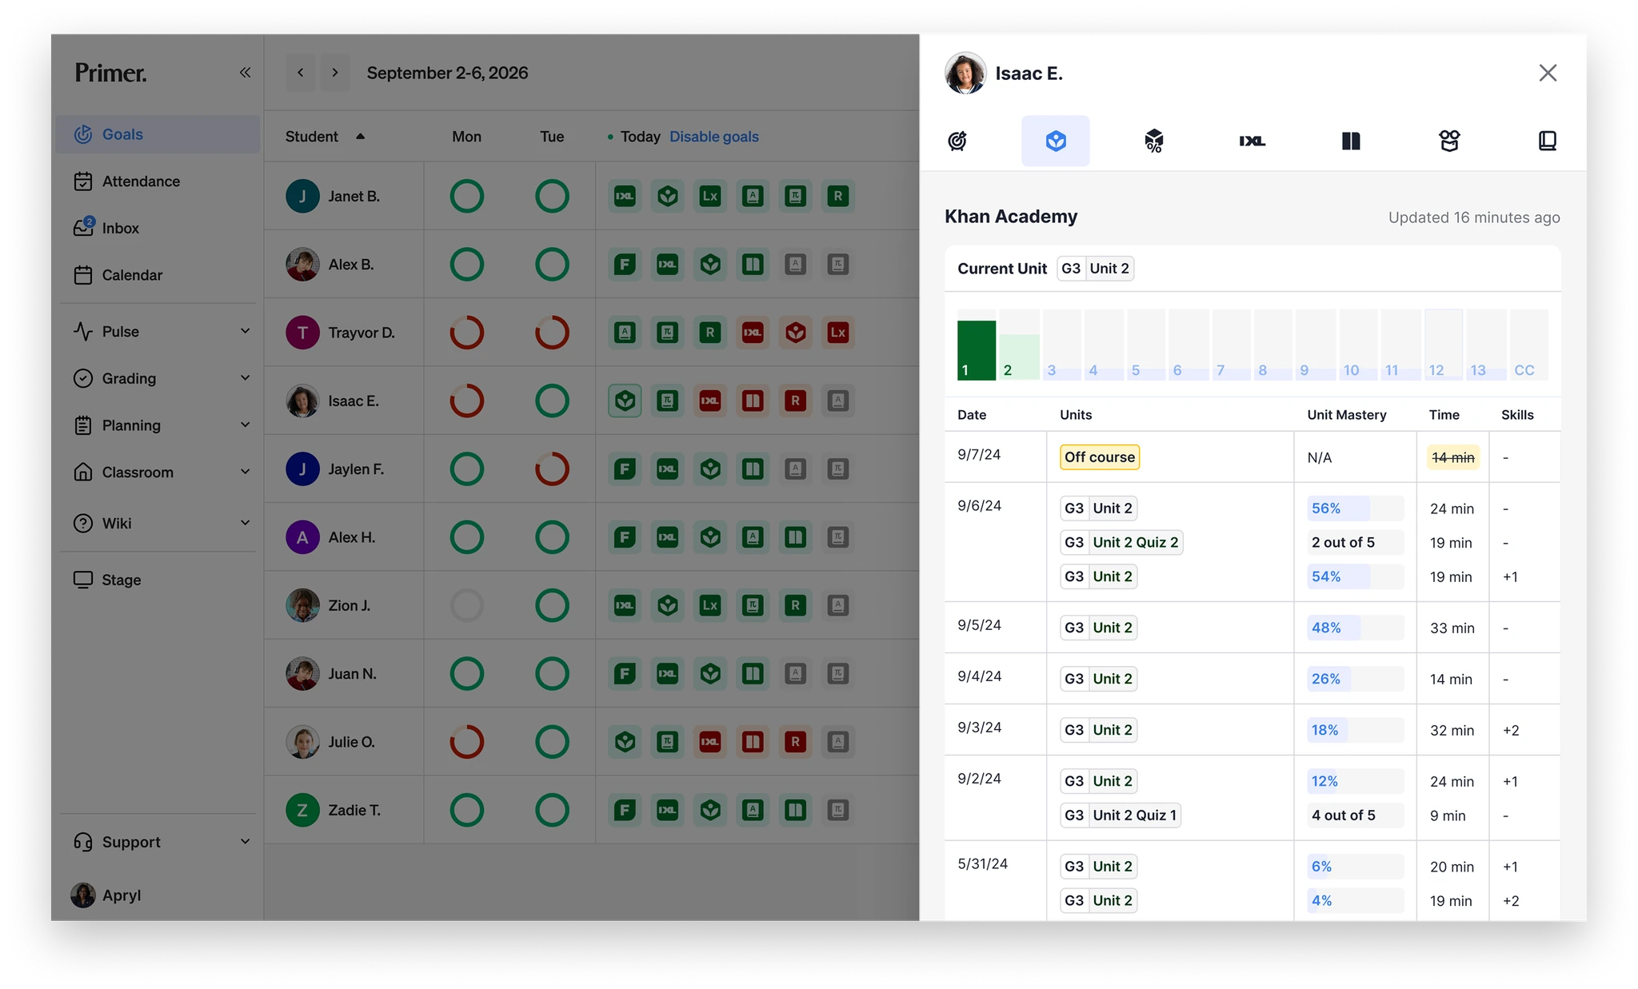Viewport: 1638px width, 989px height.
Task: Click the struck-through 14 min time
Action: pos(1452,457)
